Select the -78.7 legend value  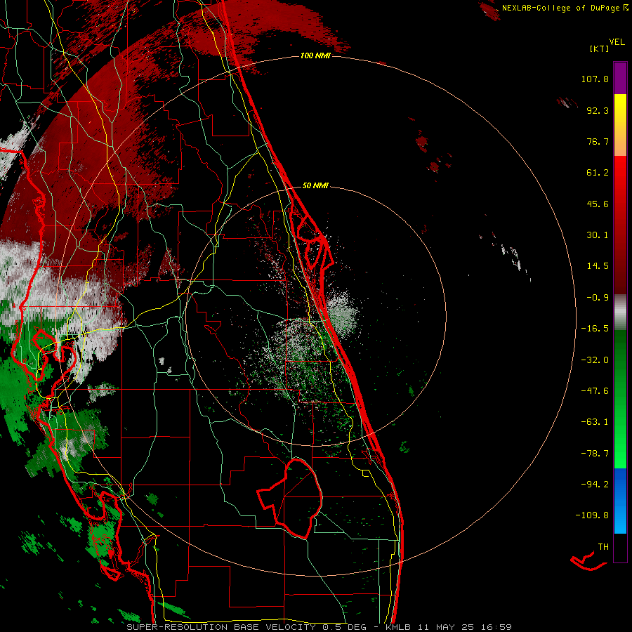(x=595, y=454)
